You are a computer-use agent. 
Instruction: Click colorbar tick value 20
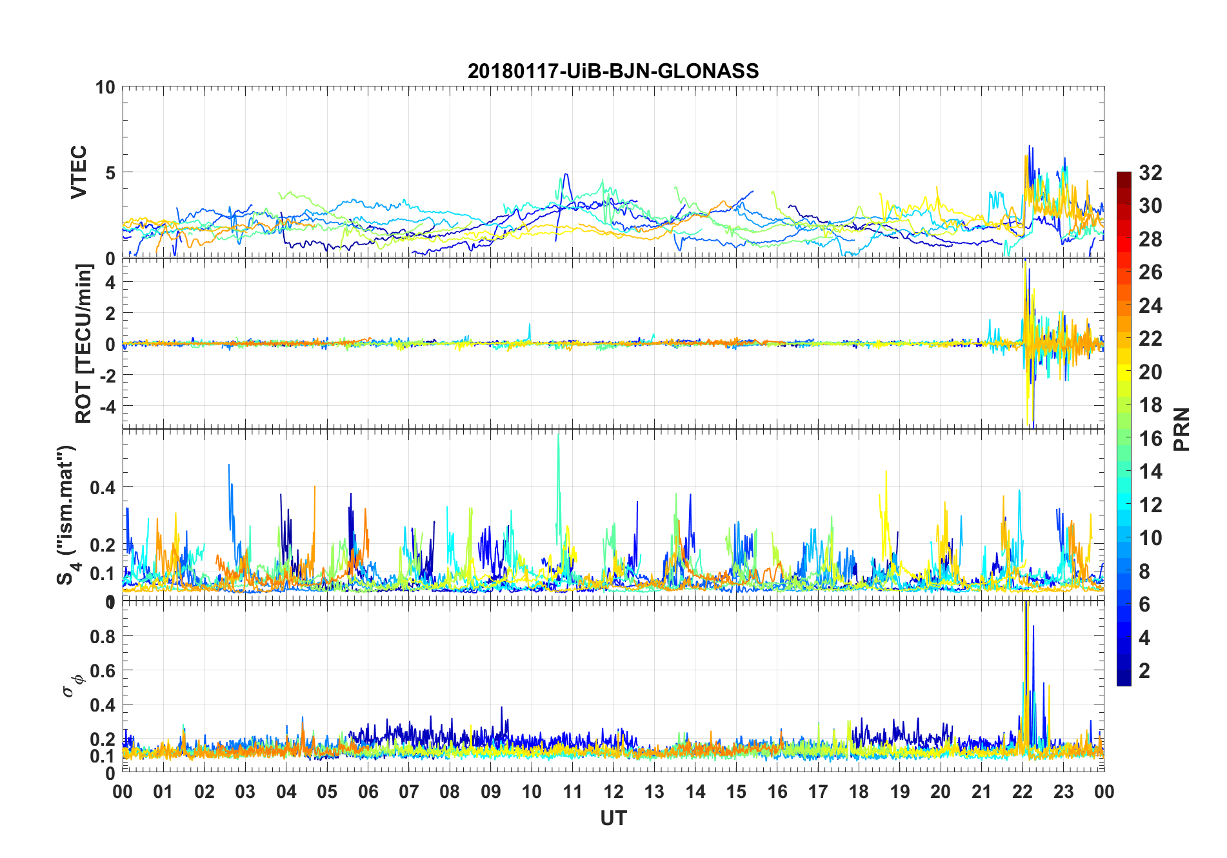tap(1150, 372)
